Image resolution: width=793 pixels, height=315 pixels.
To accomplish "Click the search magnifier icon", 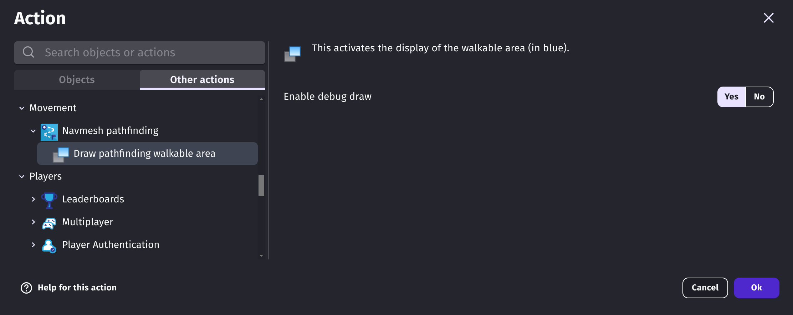I will click(x=29, y=52).
